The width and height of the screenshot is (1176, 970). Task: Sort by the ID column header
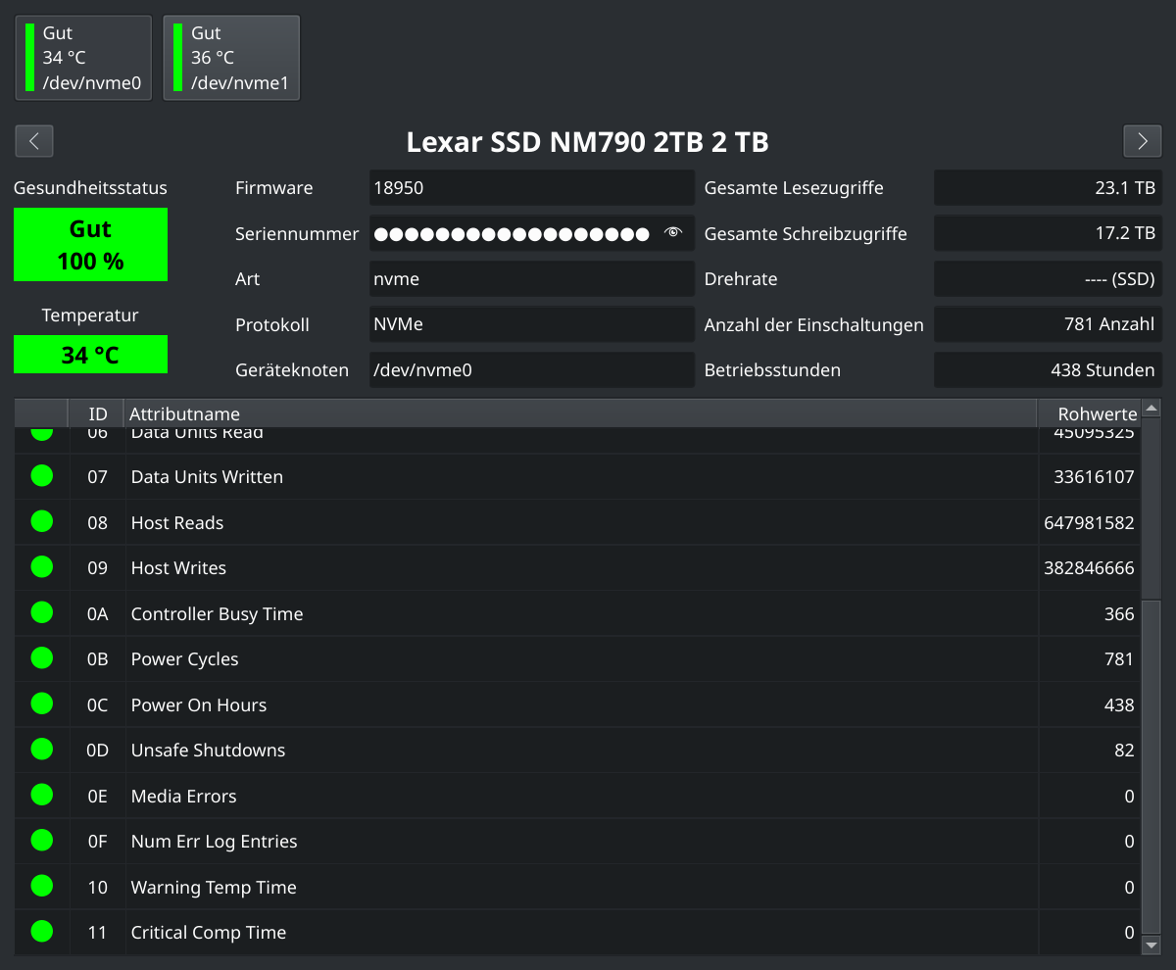[x=96, y=413]
